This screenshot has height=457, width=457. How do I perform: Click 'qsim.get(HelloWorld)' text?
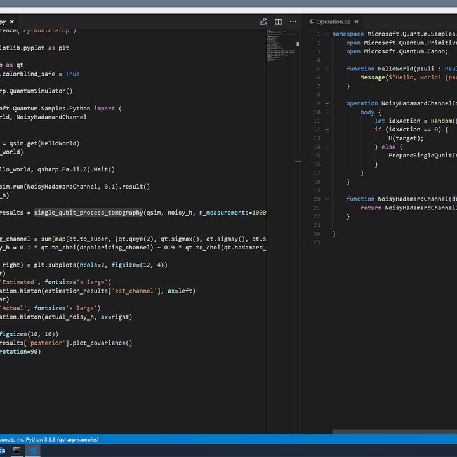44,143
